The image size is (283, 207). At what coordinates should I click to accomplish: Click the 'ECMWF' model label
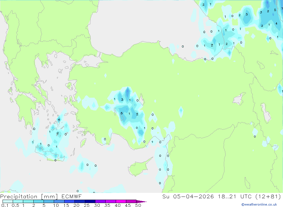point(72,196)
